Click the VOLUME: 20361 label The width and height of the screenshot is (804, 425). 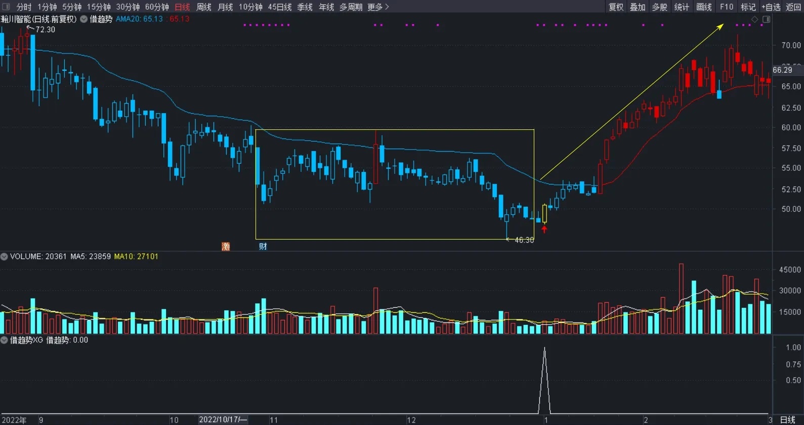tap(38, 257)
